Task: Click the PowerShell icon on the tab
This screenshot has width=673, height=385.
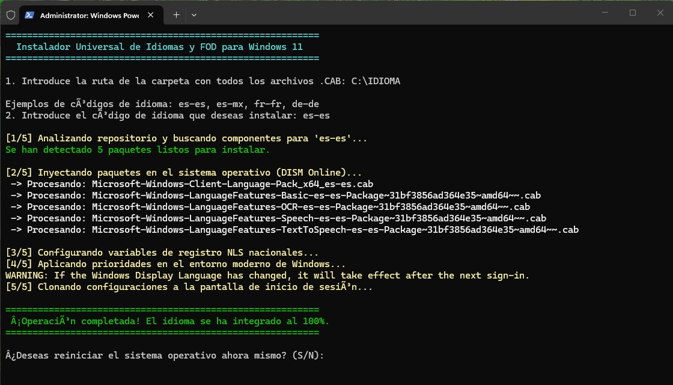Action: [29, 15]
